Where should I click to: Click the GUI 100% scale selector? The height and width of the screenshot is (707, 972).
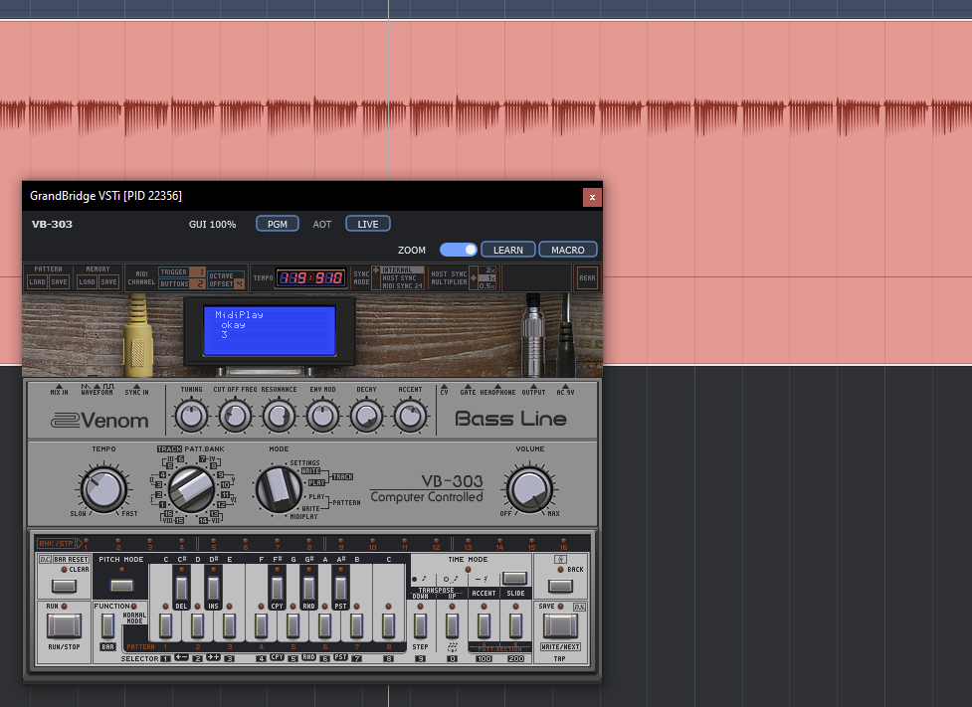213,225
